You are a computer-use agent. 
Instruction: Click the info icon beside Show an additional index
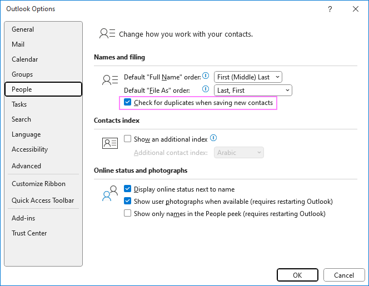coord(213,138)
